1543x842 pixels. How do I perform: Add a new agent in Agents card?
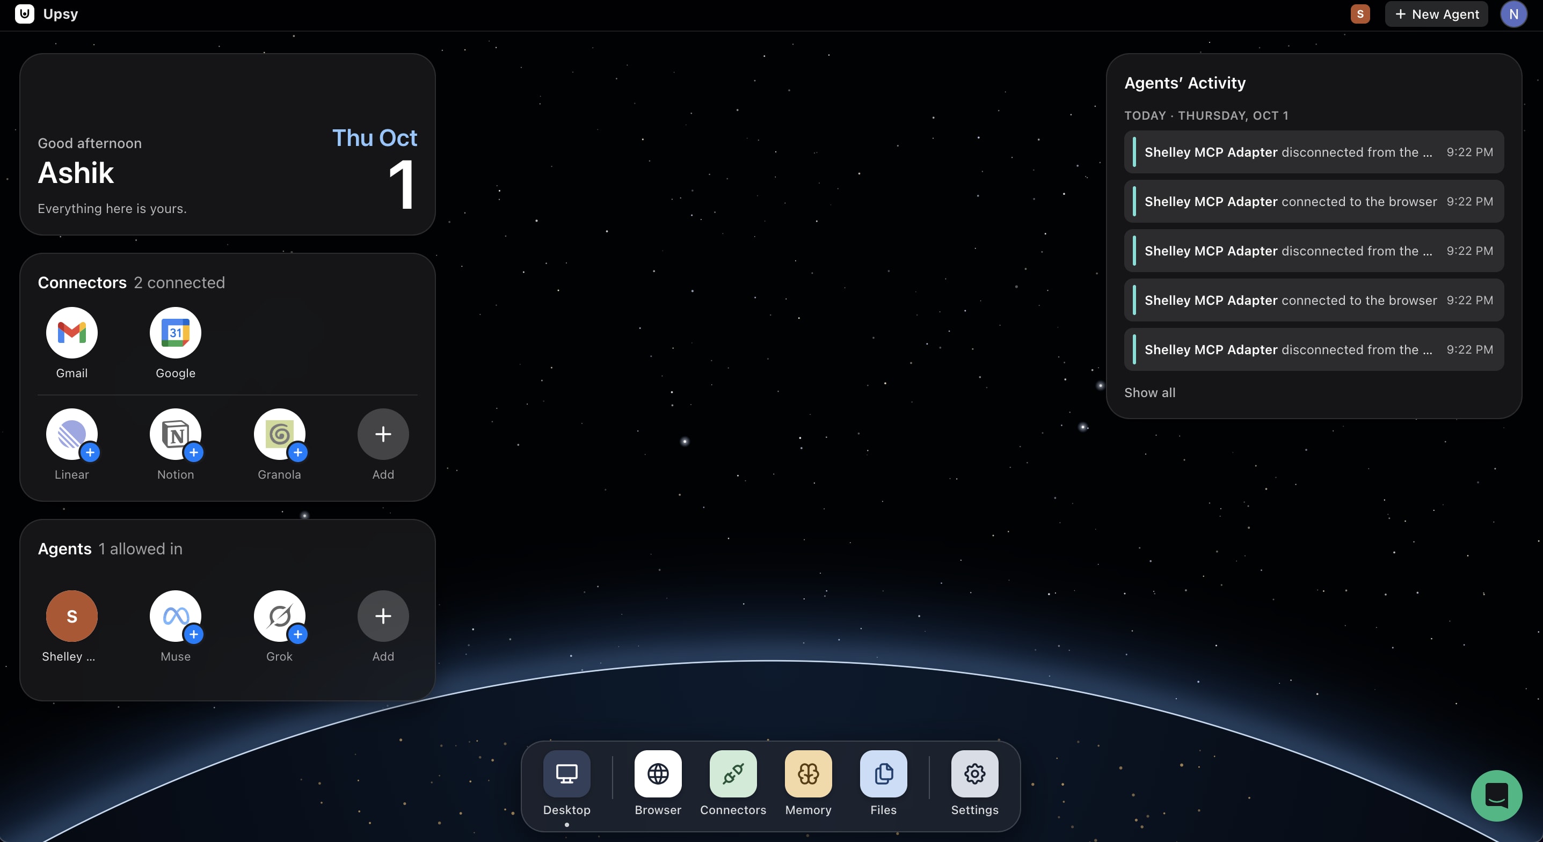[383, 616]
